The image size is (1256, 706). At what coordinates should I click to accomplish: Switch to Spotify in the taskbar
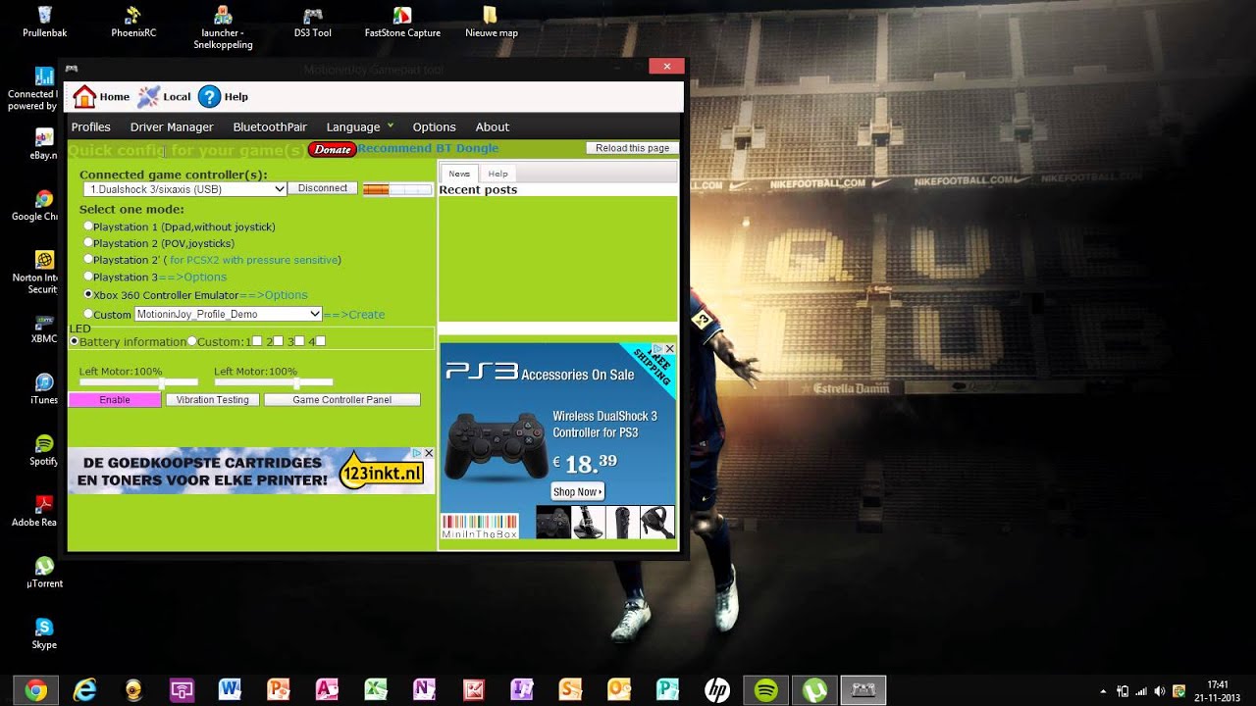coord(765,690)
